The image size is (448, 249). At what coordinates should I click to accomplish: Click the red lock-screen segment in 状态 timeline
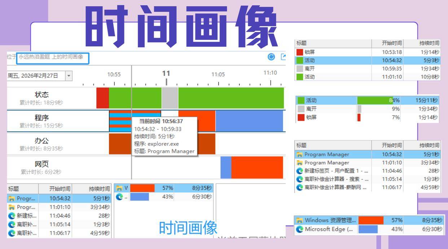pos(102,98)
